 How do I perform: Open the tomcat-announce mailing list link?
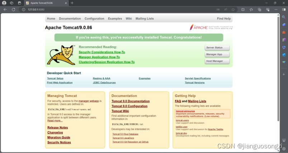click(x=185, y=111)
